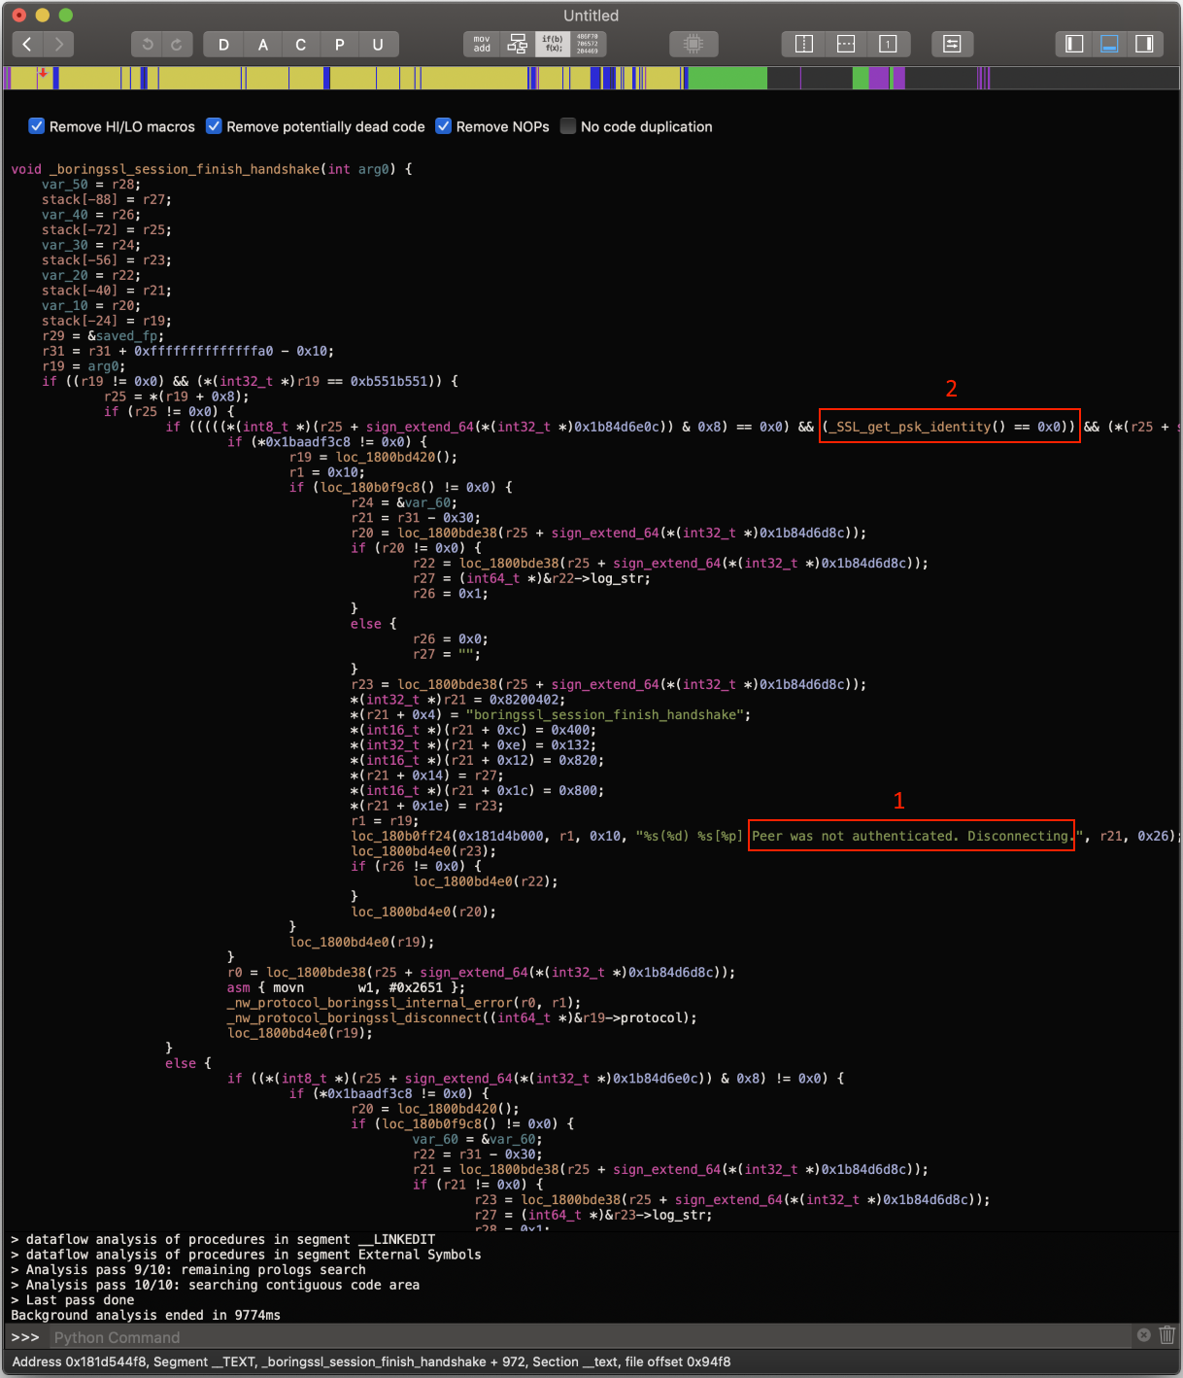
Task: Click the green segment in navigation bar
Action: coord(727,78)
